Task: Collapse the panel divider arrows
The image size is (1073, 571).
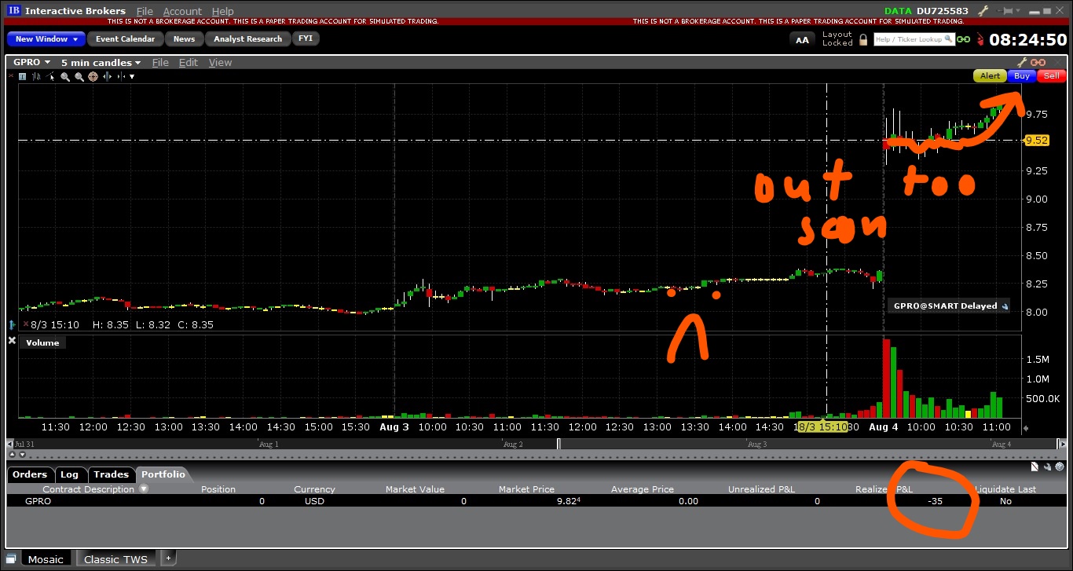Action: pyautogui.click(x=17, y=454)
